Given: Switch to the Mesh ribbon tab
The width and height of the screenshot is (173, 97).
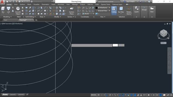Looking at the screenshot, I should pos(29,4).
